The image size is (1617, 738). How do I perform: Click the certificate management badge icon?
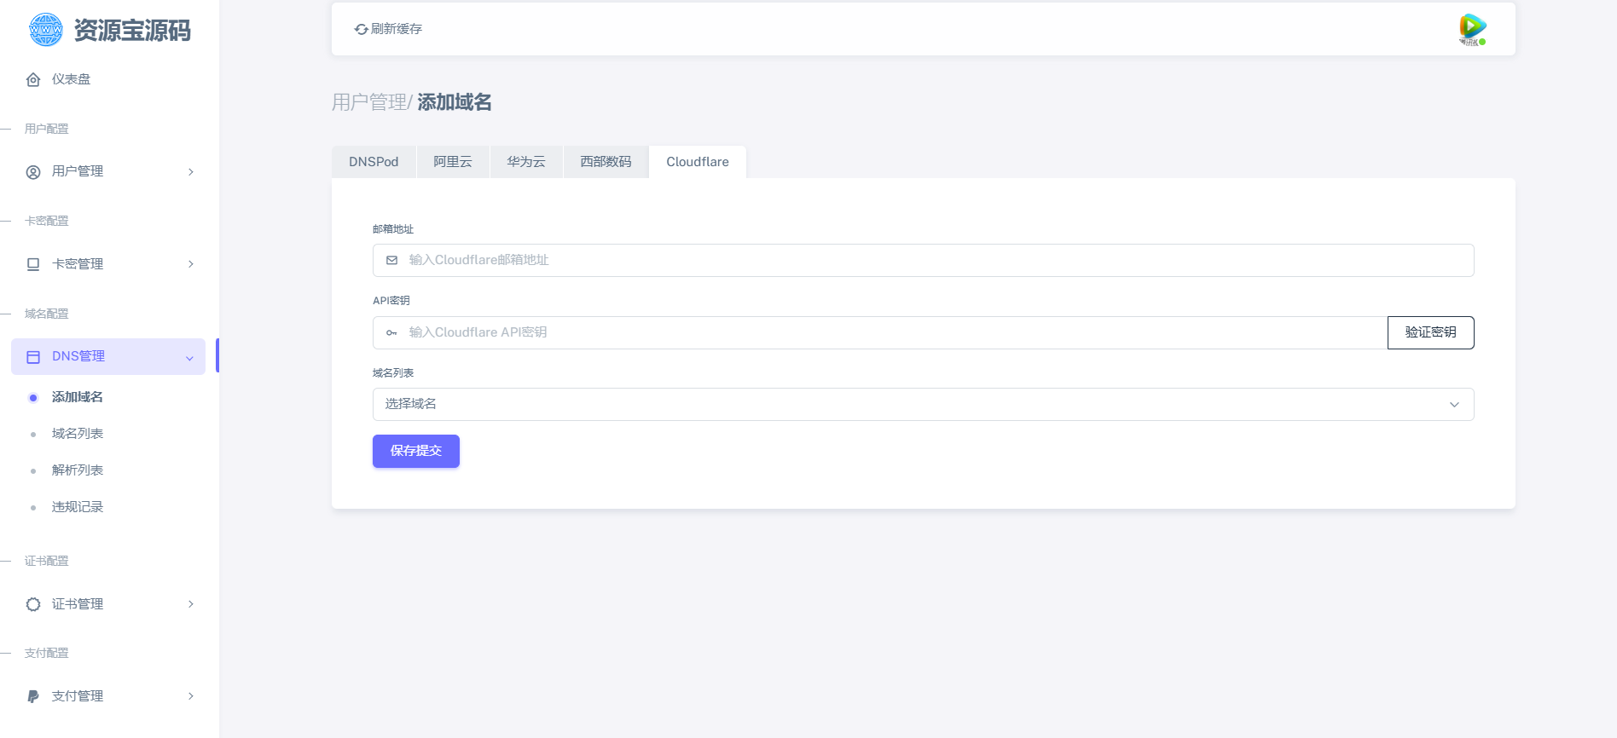33,604
